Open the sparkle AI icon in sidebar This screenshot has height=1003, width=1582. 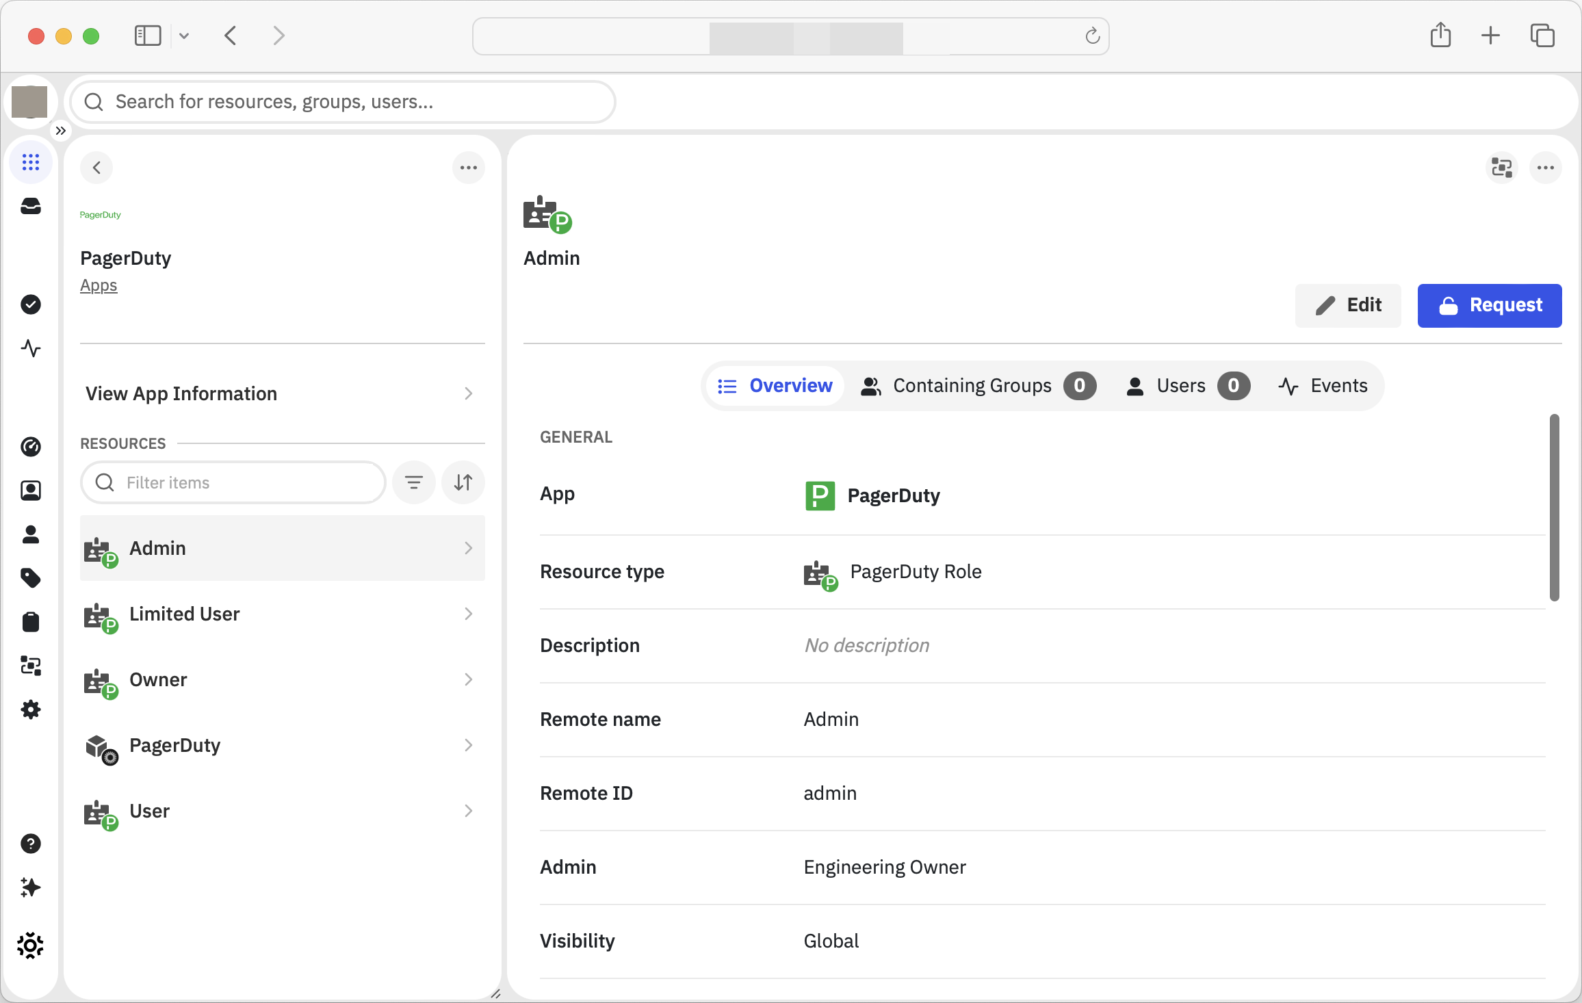[31, 887]
